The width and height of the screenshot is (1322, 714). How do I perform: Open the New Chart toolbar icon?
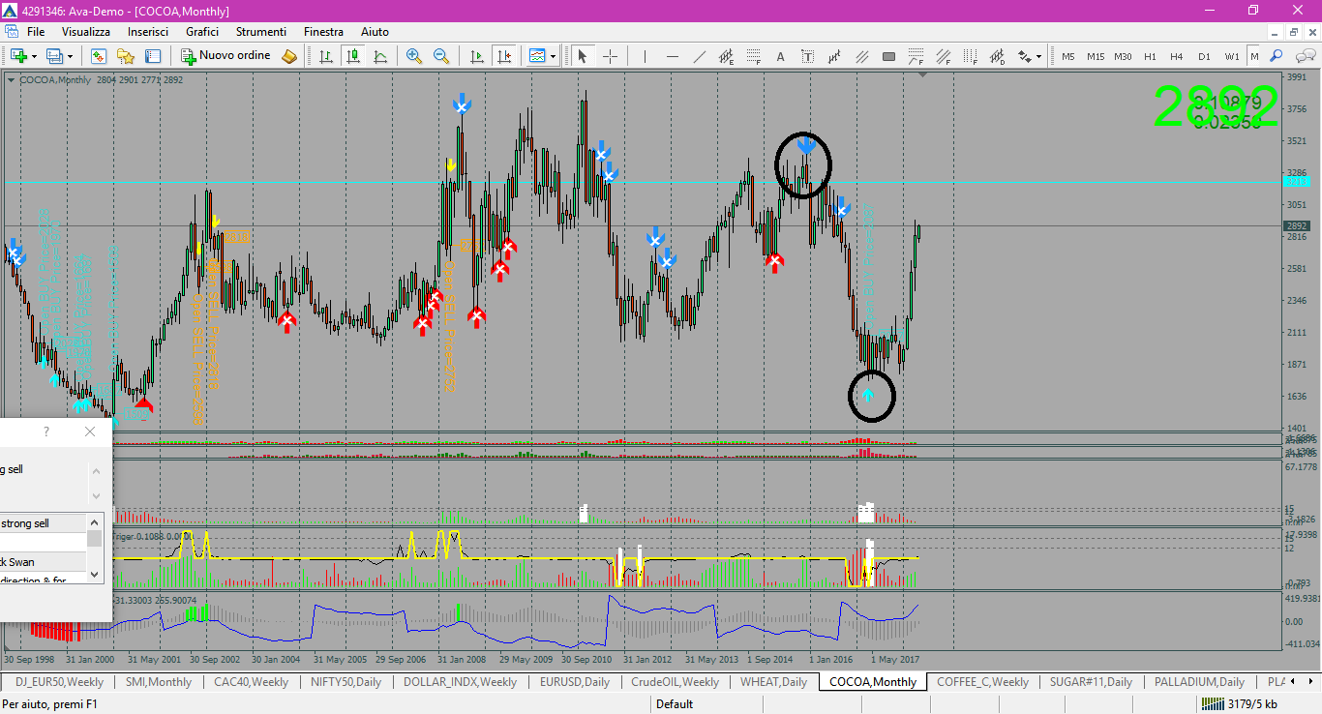(18, 56)
